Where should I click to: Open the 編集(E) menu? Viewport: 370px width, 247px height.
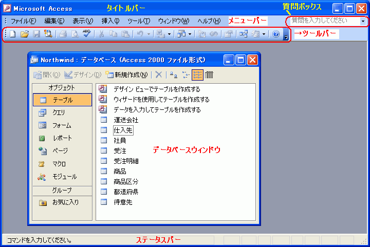click(54, 21)
